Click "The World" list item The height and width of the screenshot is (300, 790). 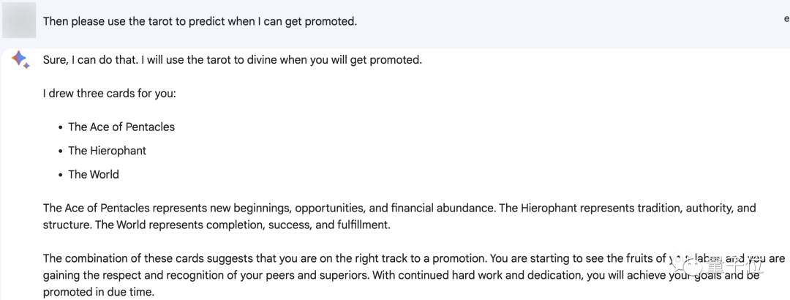click(93, 174)
